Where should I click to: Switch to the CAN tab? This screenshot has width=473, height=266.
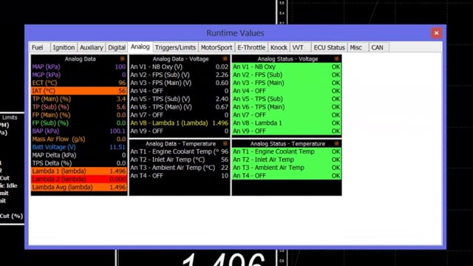click(379, 47)
